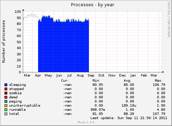
Task: Click the 'Jun' x-axis month label
Action: (59, 75)
